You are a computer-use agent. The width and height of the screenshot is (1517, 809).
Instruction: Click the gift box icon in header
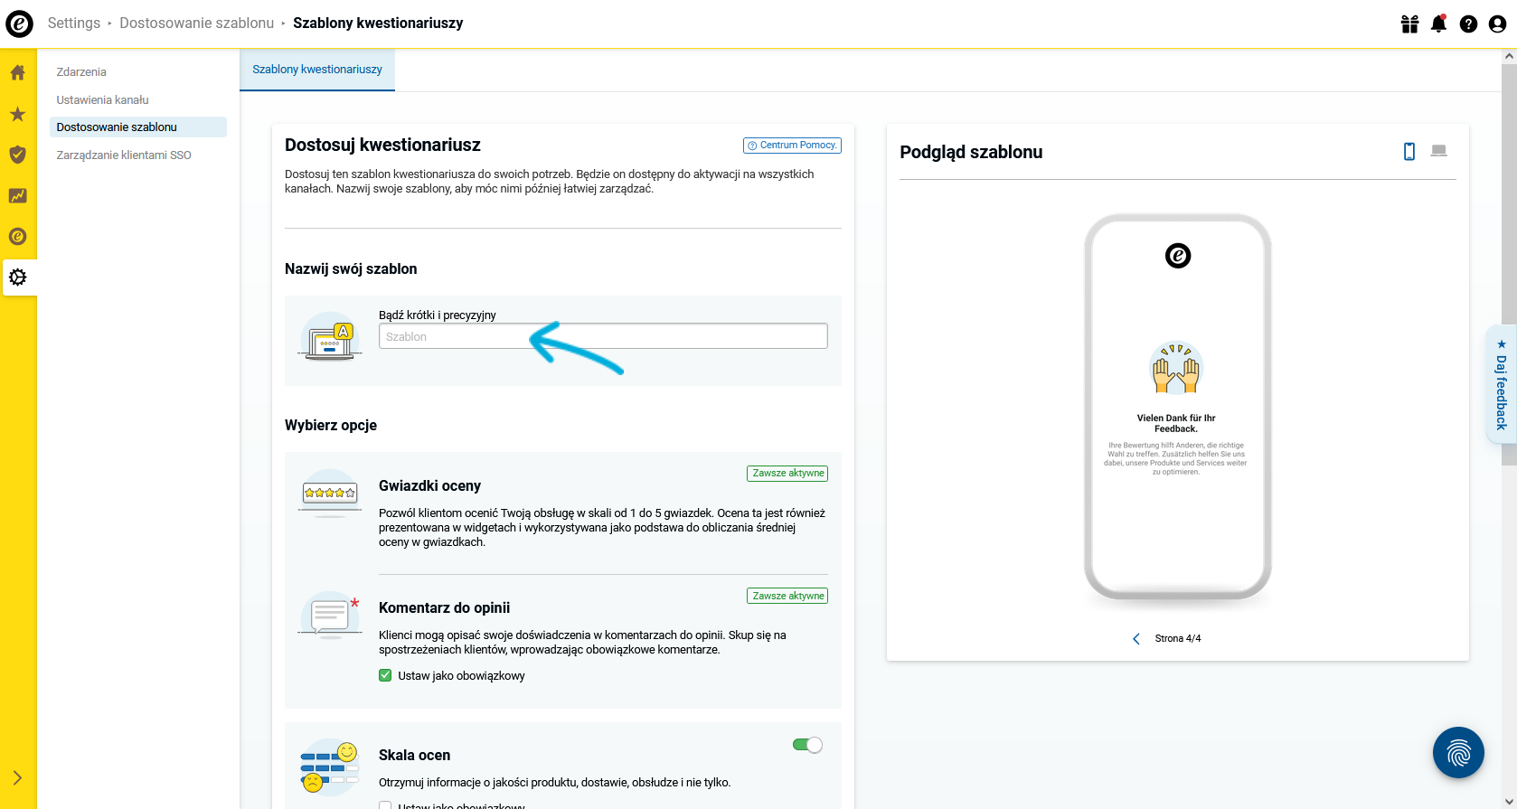click(1409, 24)
